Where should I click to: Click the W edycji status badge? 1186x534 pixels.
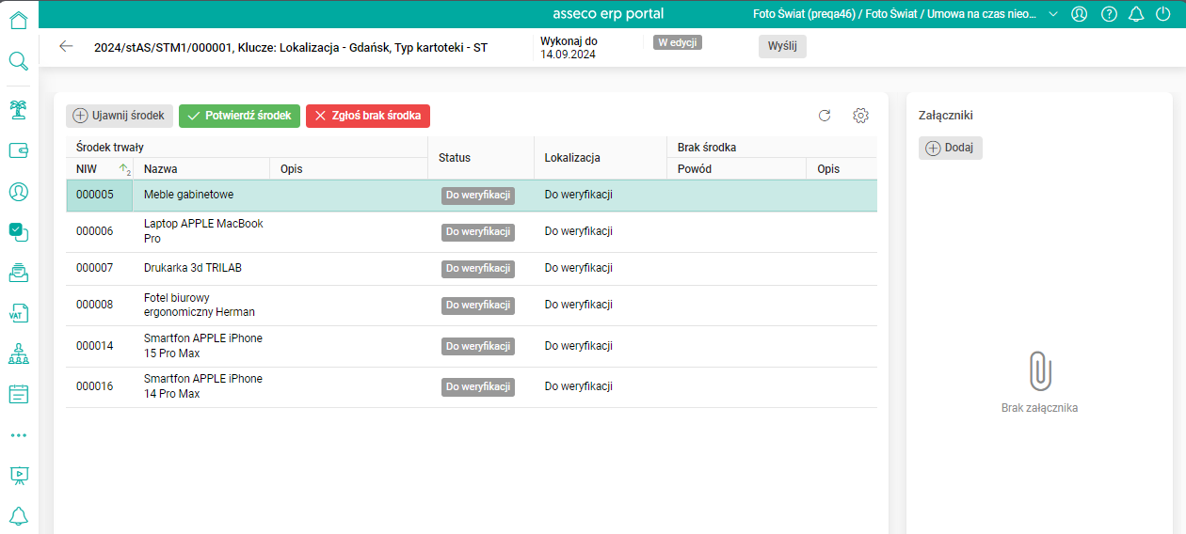click(678, 42)
